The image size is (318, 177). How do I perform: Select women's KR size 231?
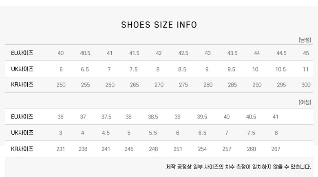pyautogui.click(x=60, y=149)
